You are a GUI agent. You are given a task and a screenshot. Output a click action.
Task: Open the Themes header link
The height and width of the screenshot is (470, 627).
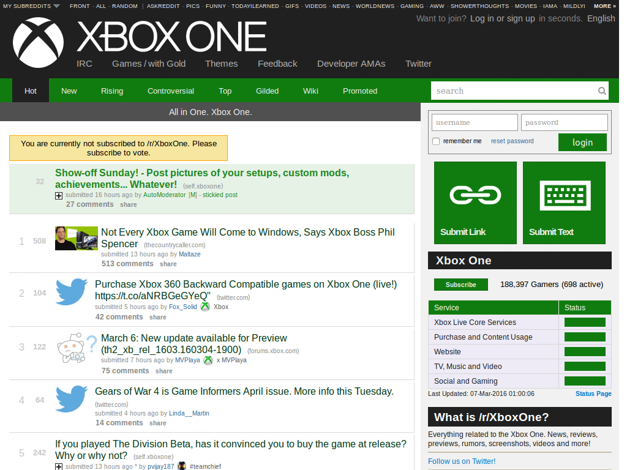221,64
